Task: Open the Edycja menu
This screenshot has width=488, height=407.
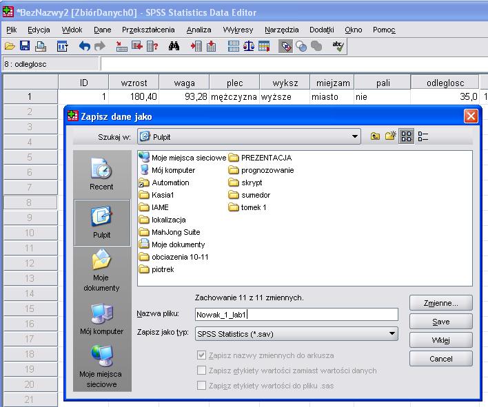Action: pos(39,30)
